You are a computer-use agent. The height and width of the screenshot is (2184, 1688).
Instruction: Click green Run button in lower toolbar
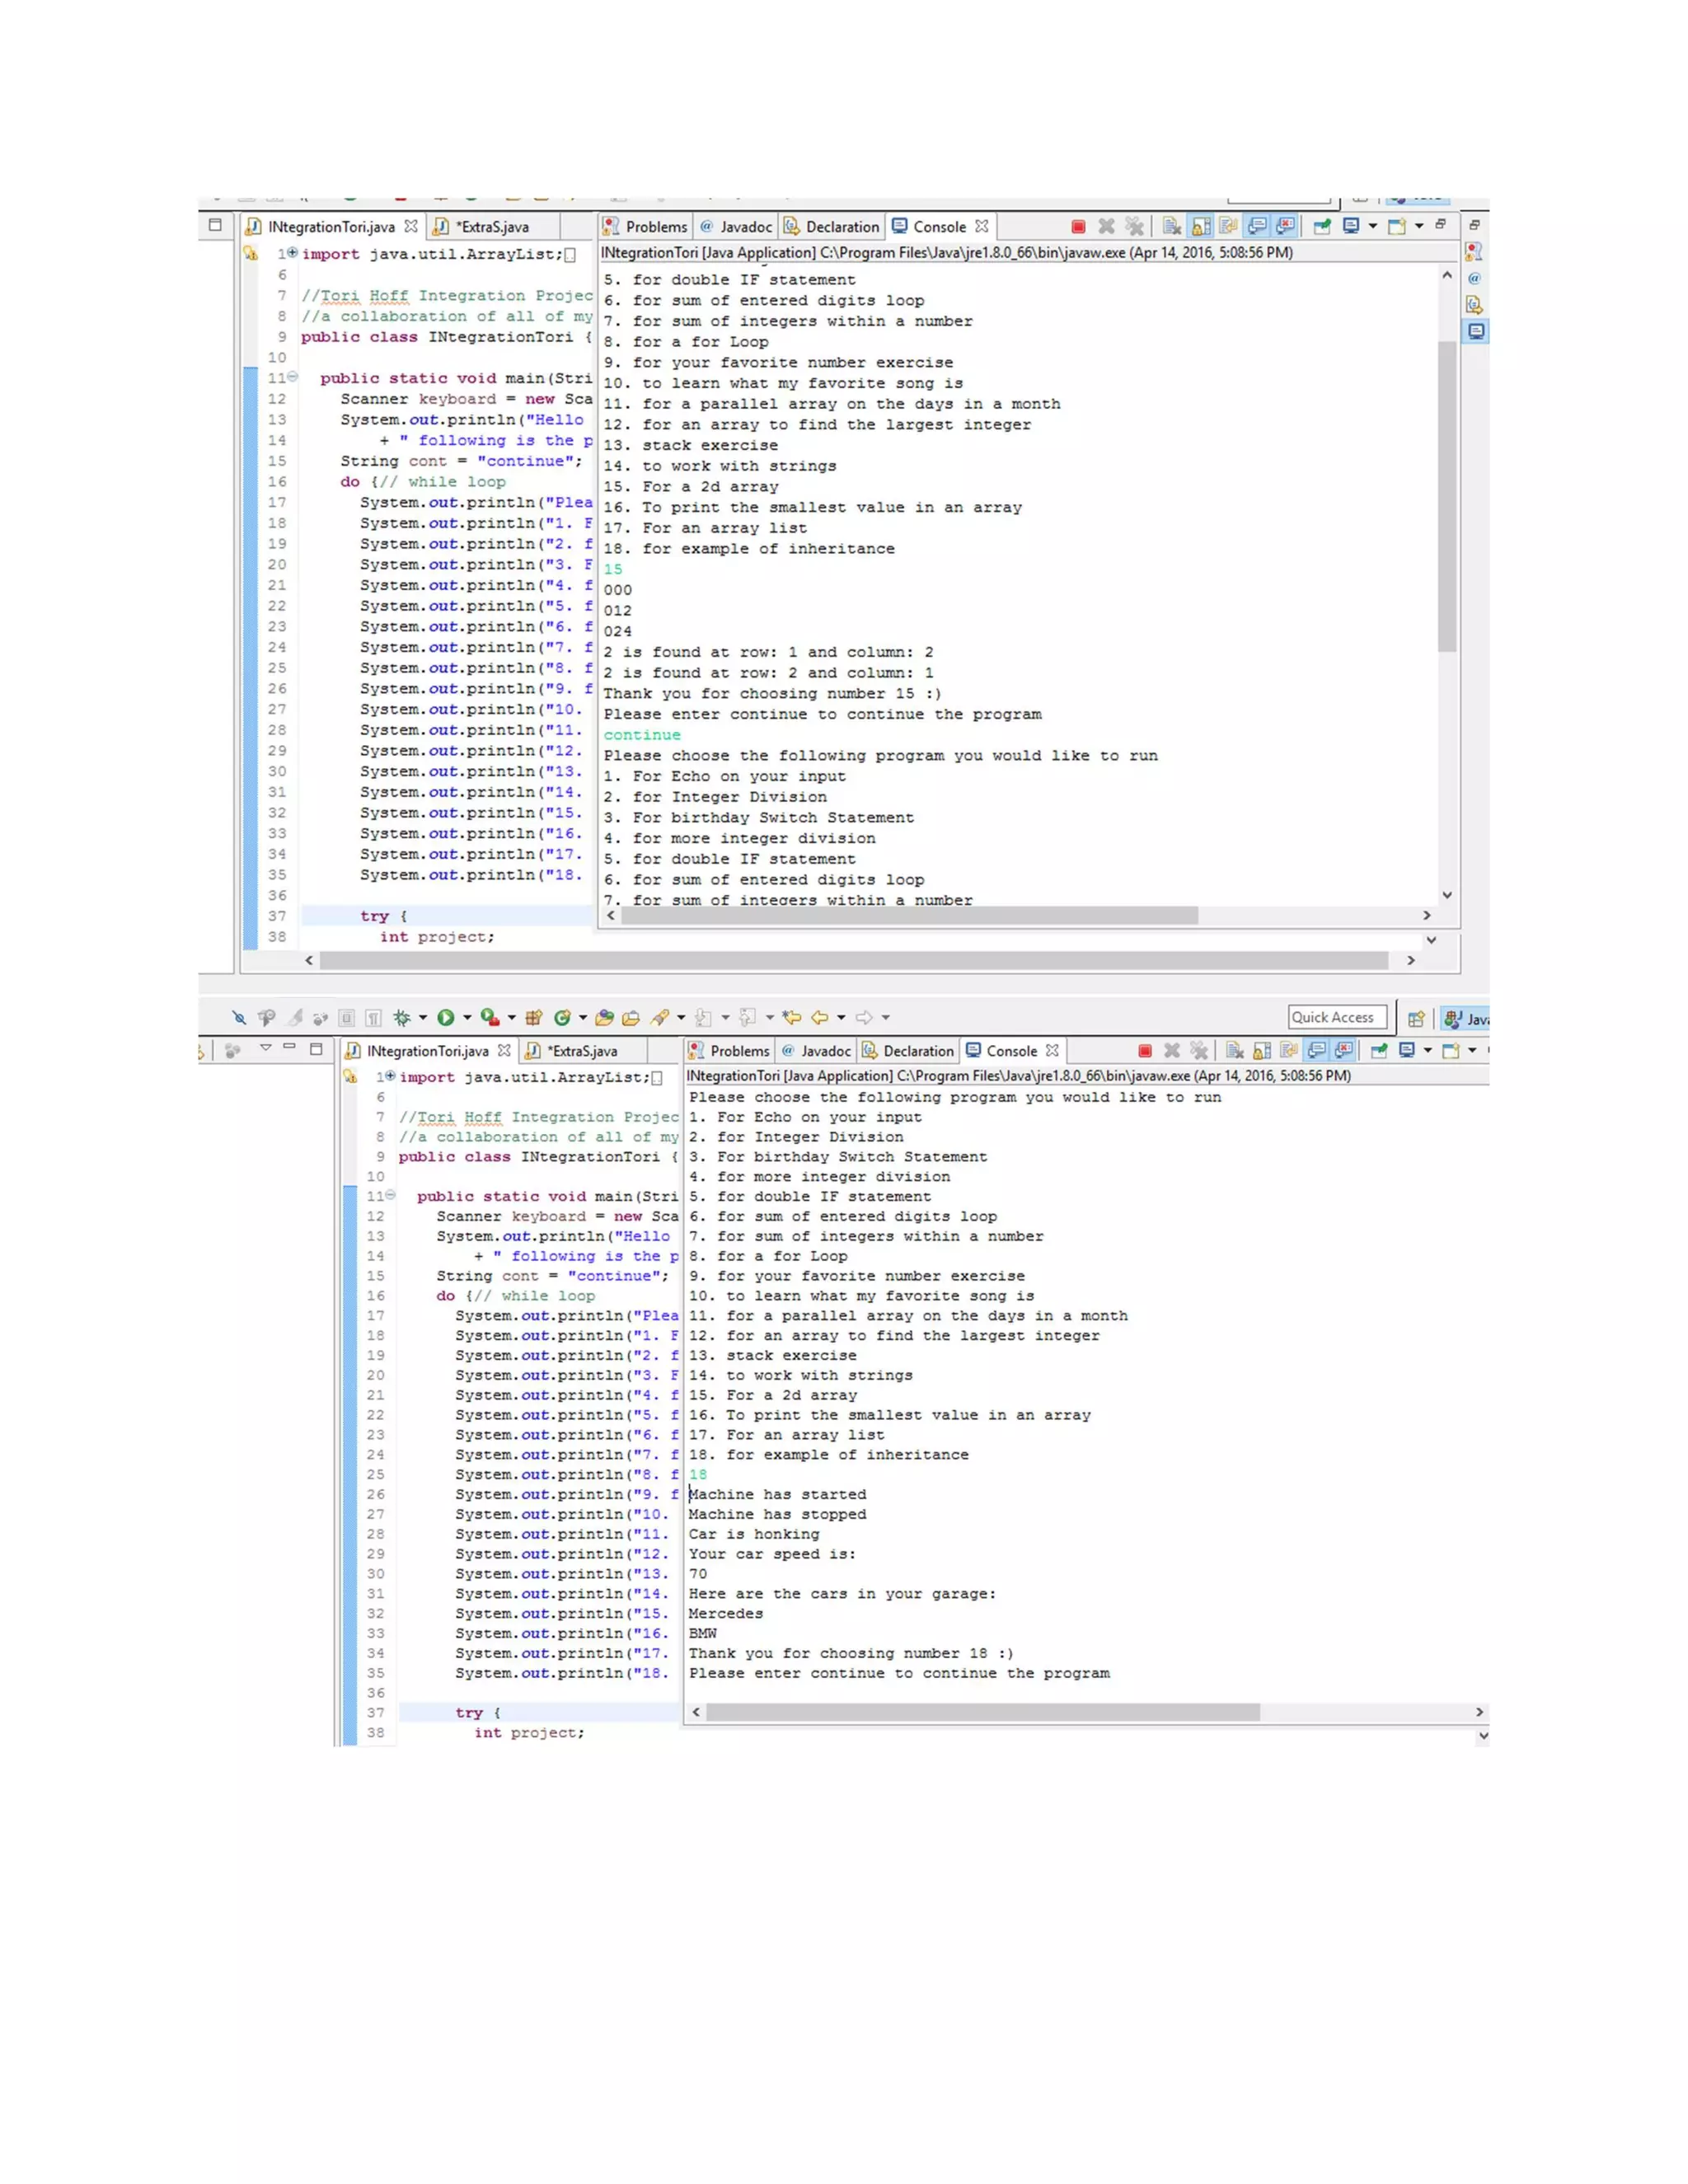tap(446, 1017)
